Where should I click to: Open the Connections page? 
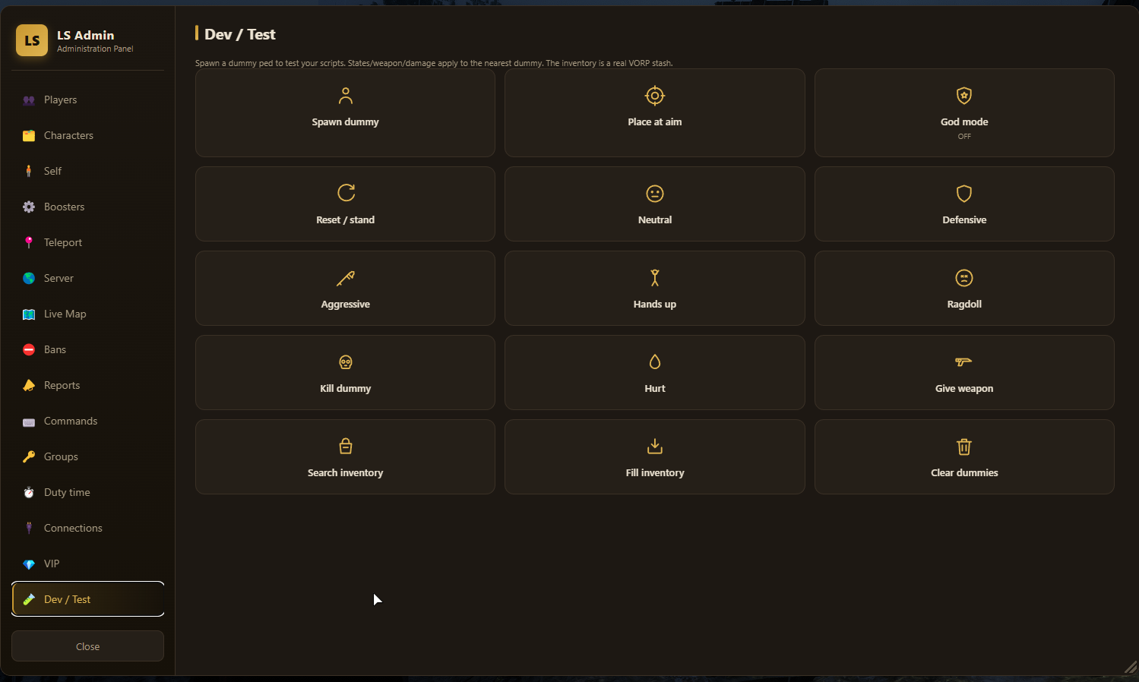tap(87, 528)
